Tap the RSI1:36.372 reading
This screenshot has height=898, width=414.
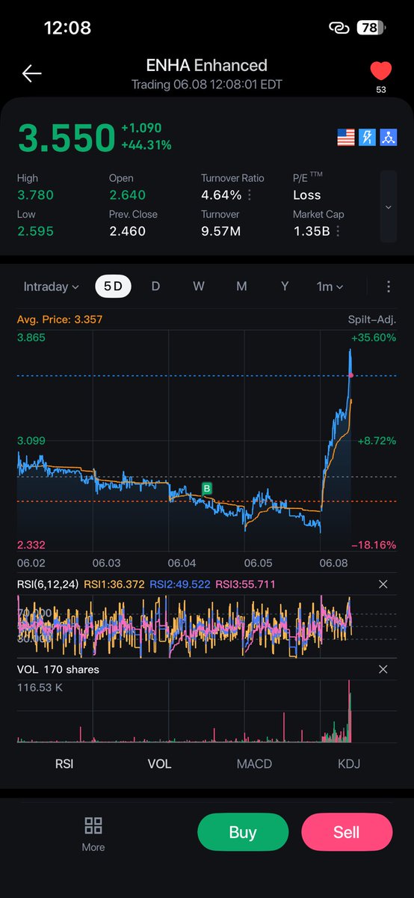[x=115, y=584]
